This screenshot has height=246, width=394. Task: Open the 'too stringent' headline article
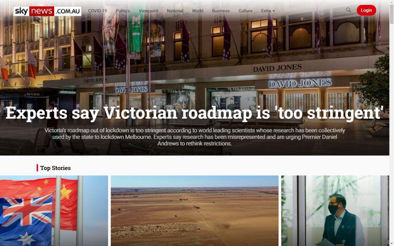[195, 112]
